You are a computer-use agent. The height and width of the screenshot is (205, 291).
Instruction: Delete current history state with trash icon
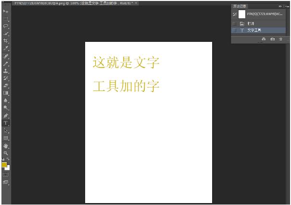click(x=280, y=39)
